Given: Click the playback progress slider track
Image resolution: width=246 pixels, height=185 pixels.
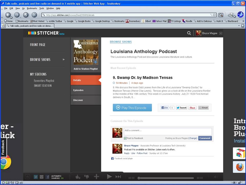Looking at the screenshot, I should 166,178.
